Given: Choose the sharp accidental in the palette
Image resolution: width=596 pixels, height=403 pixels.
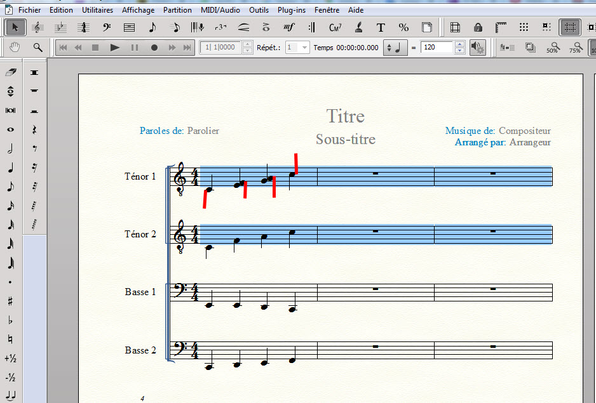Looking at the screenshot, I should pos(10,301).
